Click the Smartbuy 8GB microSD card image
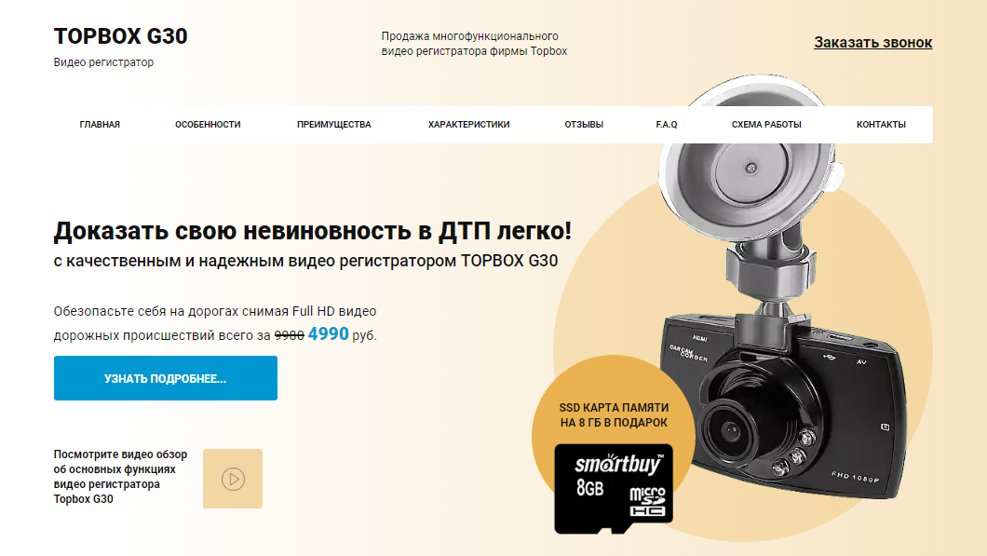The height and width of the screenshot is (556, 987). [613, 489]
